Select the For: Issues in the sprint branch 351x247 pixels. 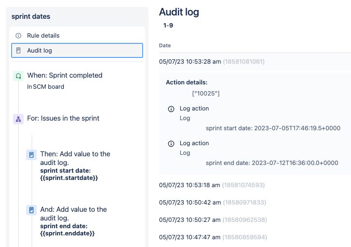point(63,118)
